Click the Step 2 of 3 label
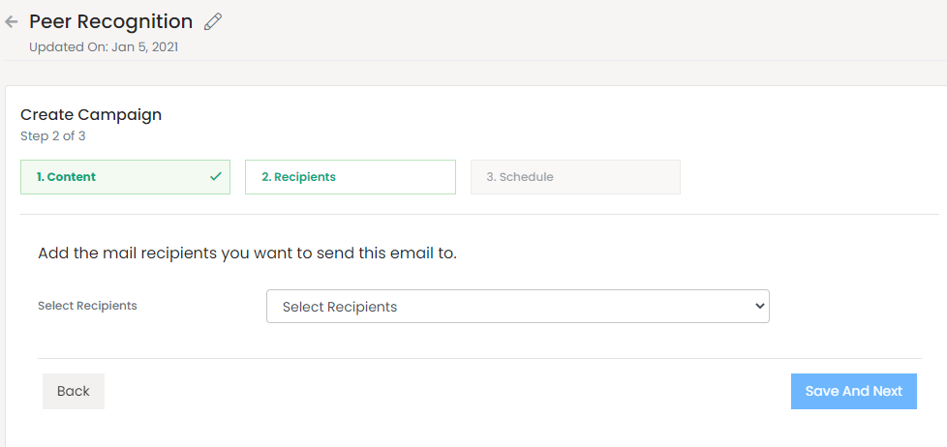 [52, 135]
